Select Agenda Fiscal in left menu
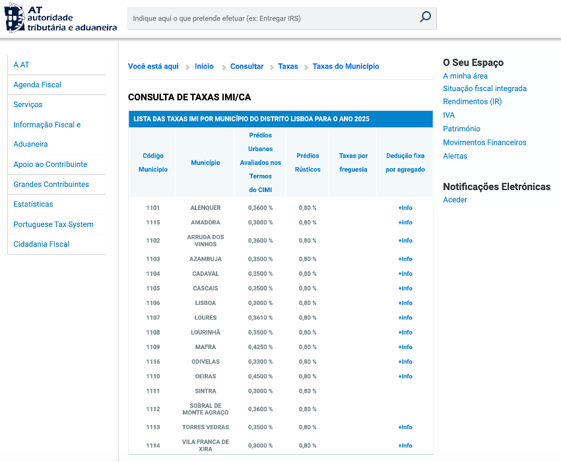The height and width of the screenshot is (462, 561). coord(38,84)
